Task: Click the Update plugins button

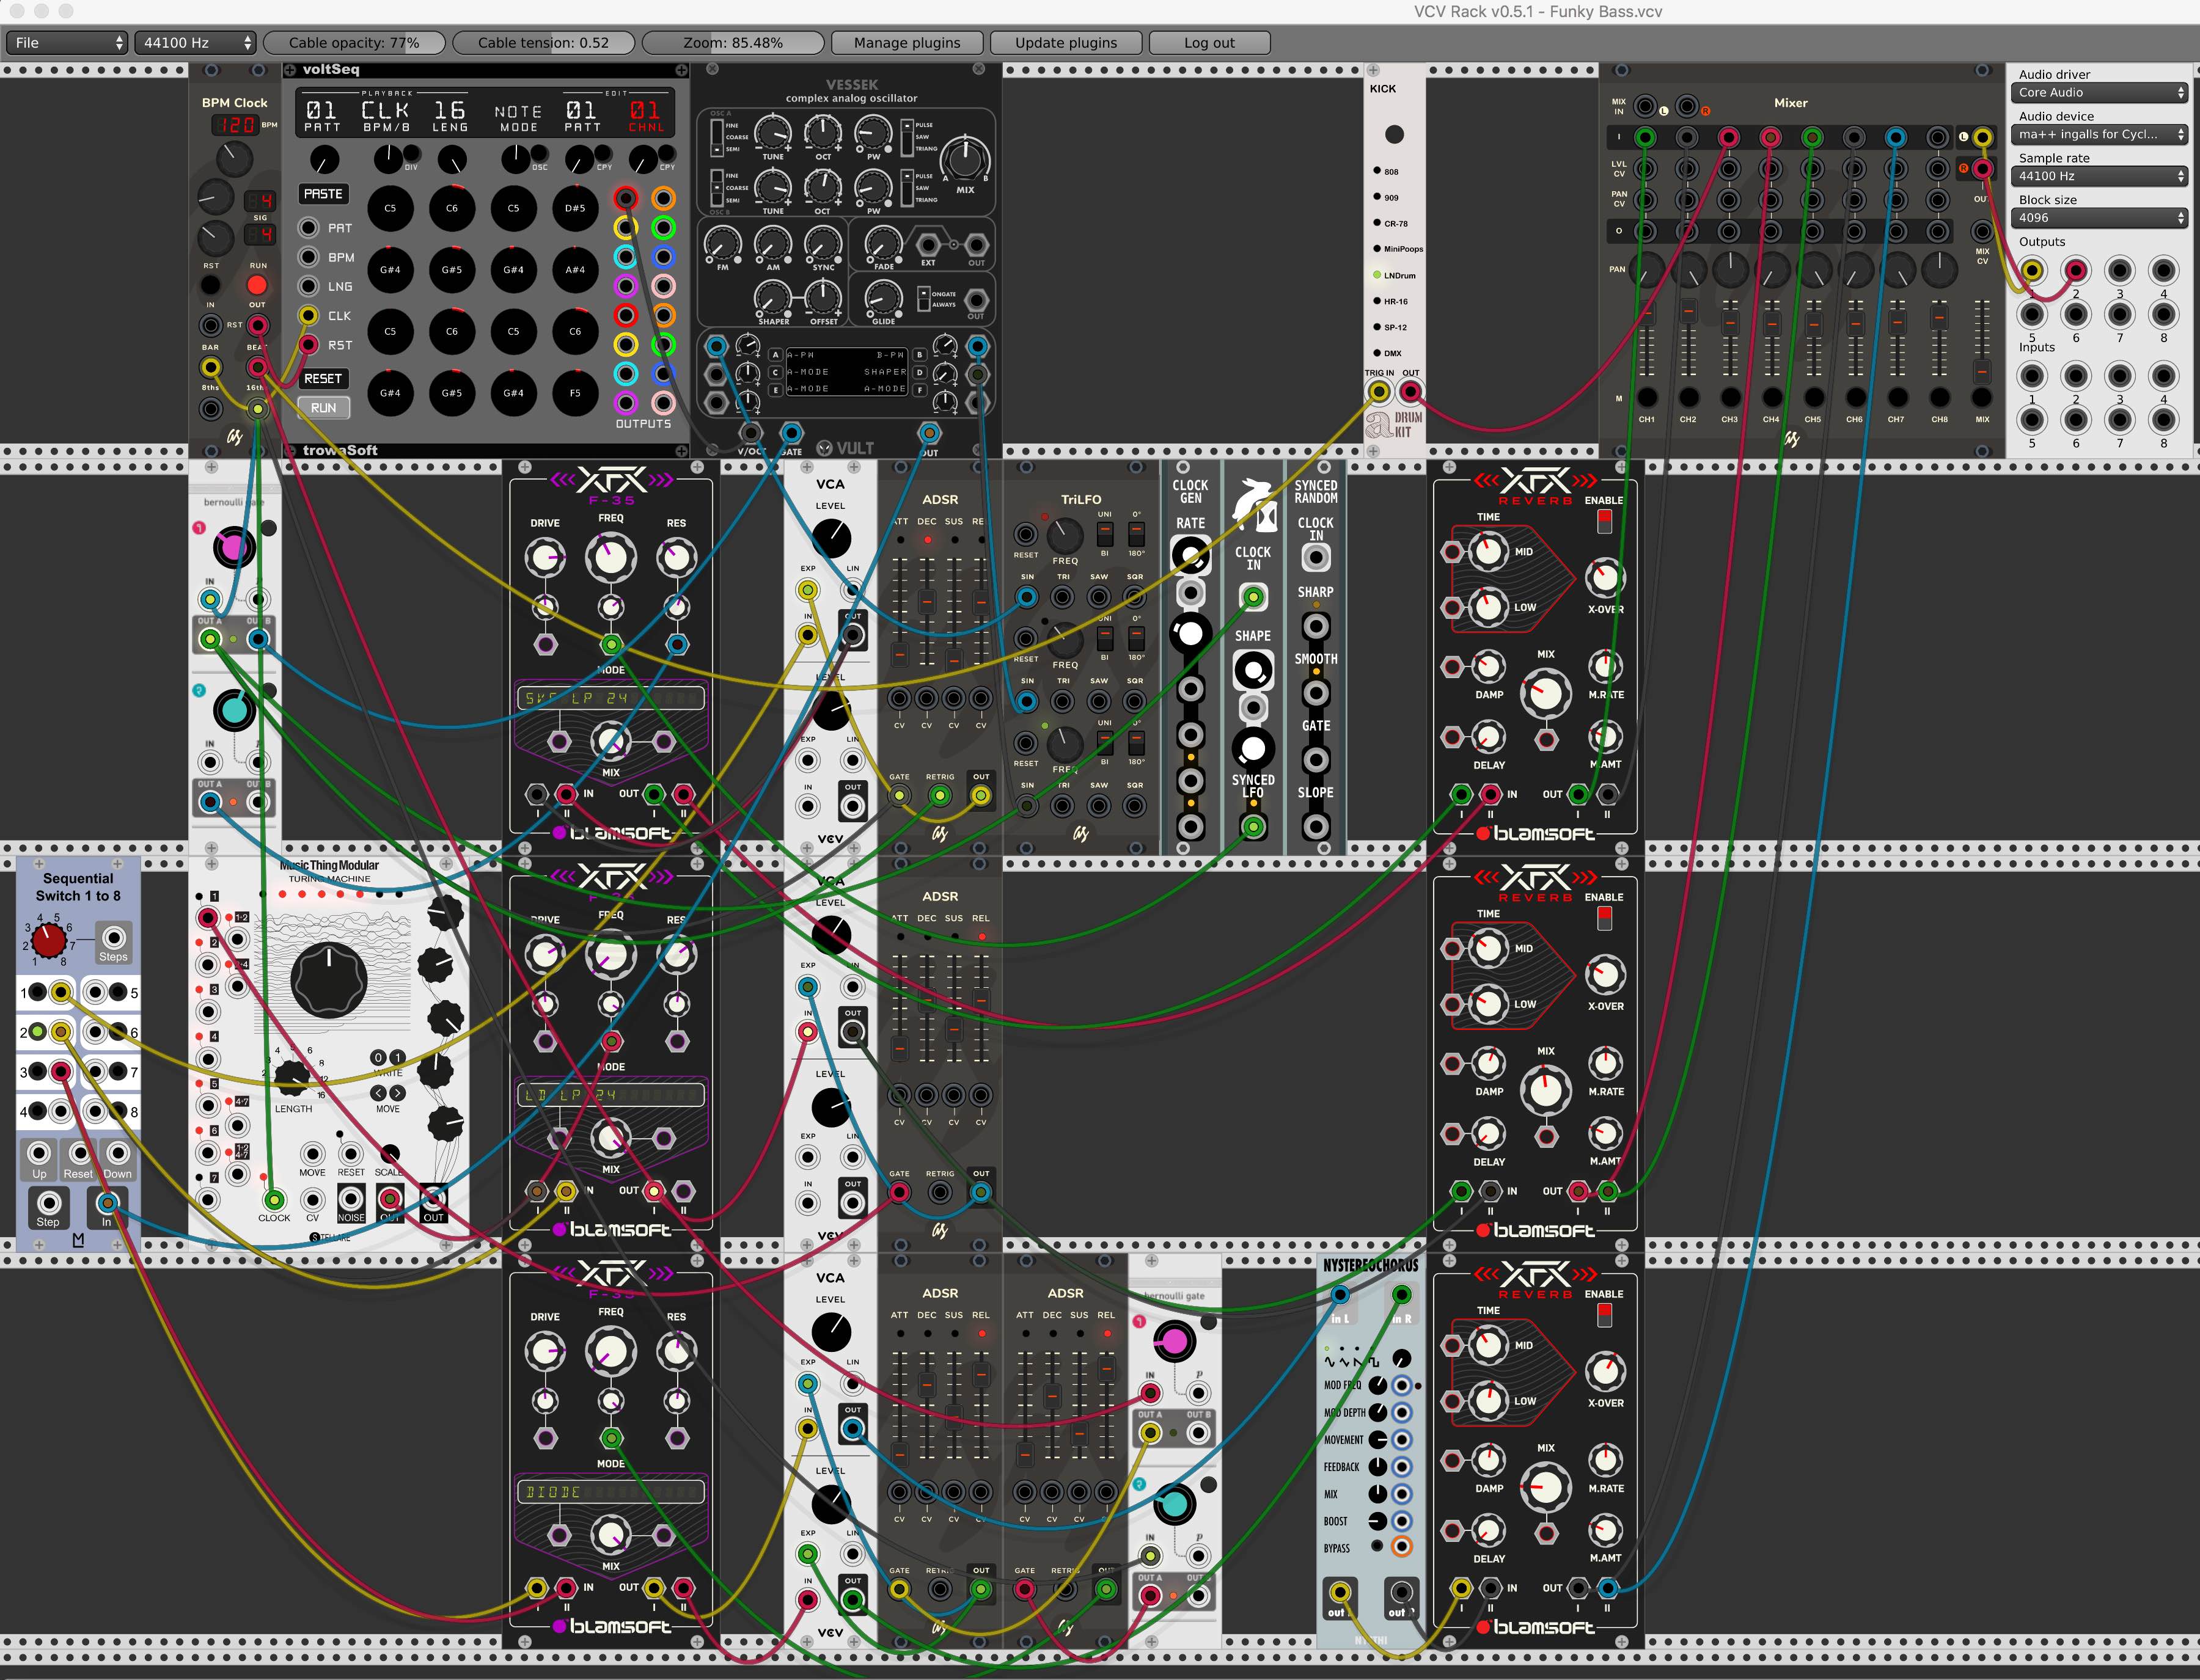Action: pos(1066,43)
